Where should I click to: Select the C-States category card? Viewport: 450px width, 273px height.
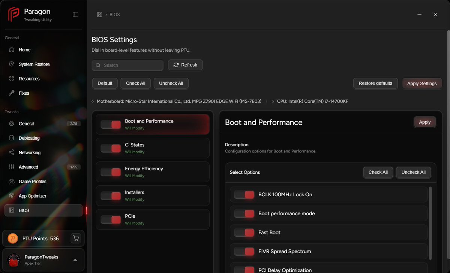(x=153, y=148)
